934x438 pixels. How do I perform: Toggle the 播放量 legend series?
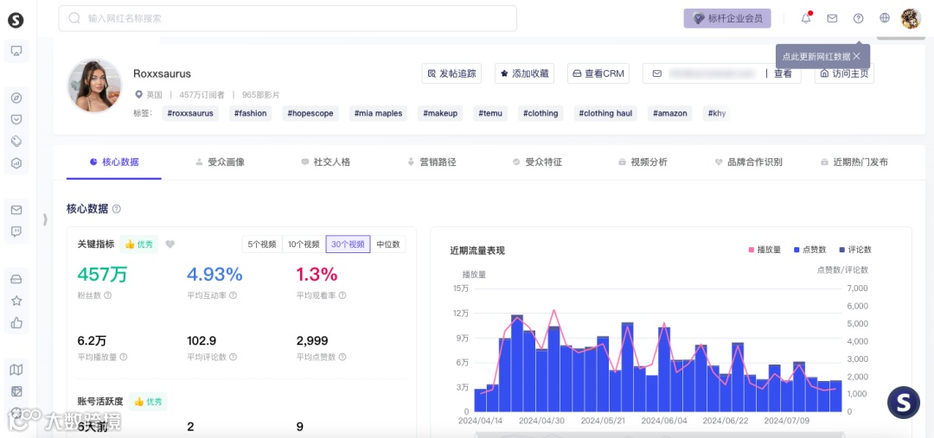pyautogui.click(x=764, y=250)
